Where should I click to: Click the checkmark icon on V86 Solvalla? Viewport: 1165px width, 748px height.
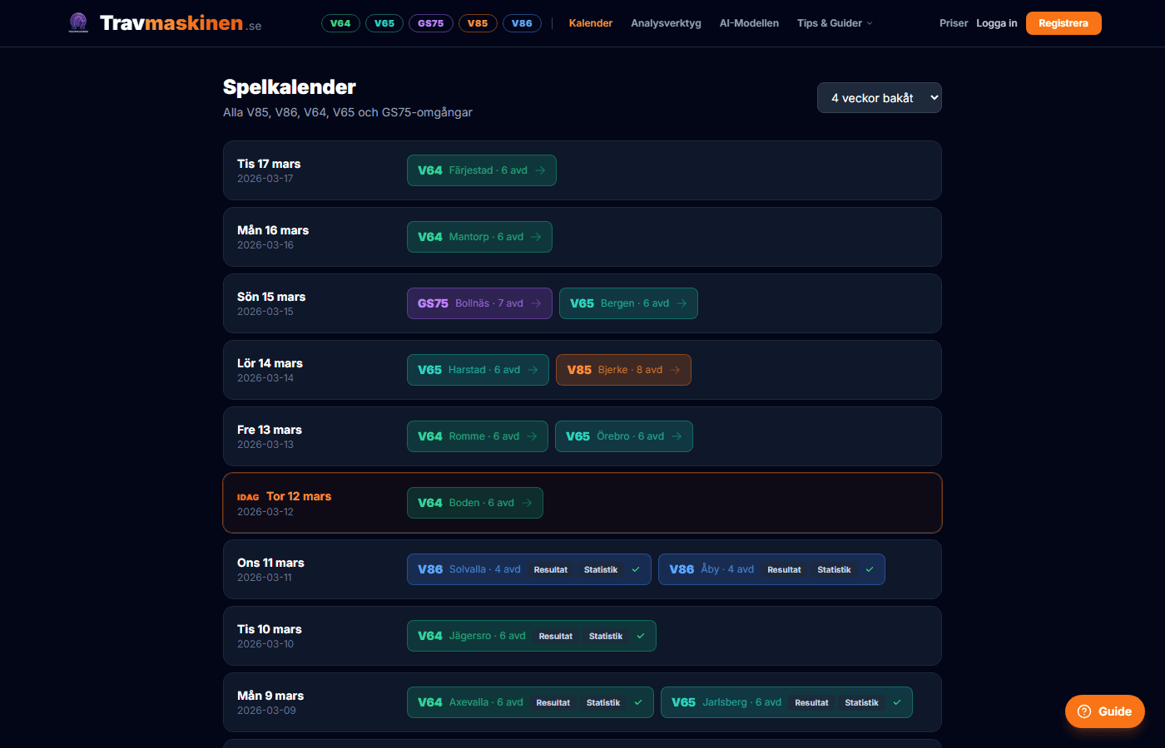tap(636, 569)
